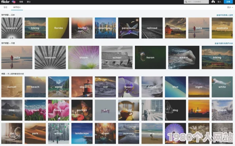Open the portrait tag thumbnail

click(x=82, y=110)
